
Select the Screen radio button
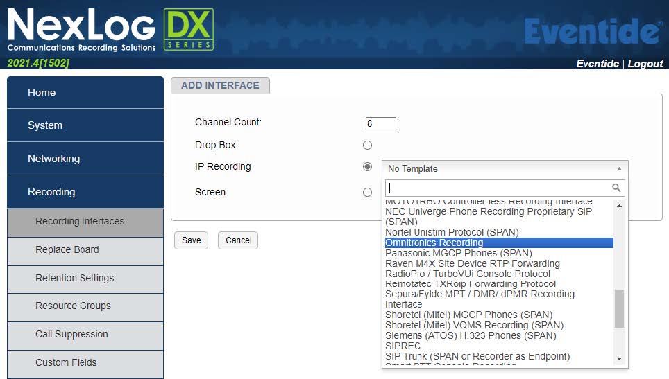click(x=367, y=193)
